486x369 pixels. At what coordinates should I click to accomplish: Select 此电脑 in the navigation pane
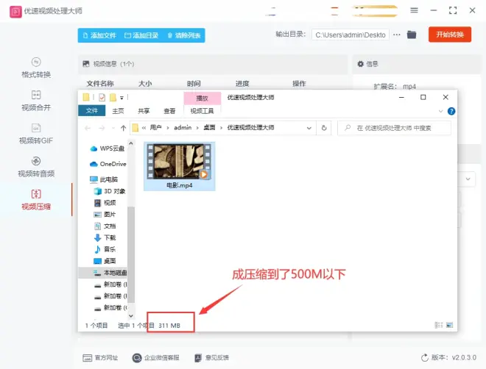[104, 179]
